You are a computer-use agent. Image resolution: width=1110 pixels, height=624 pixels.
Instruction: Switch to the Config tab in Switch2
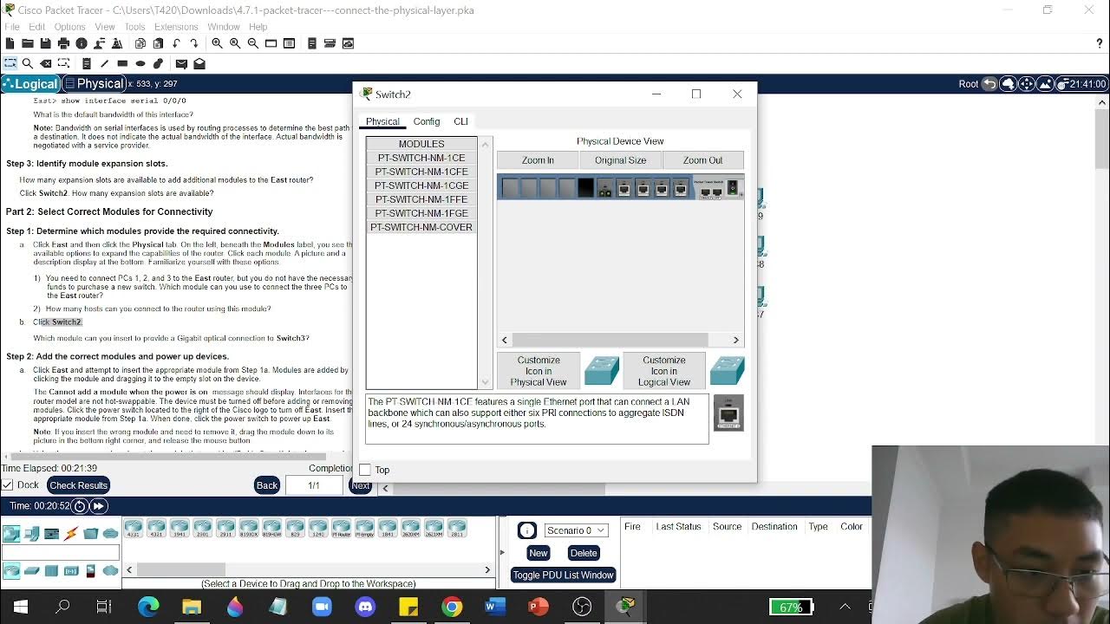(427, 121)
